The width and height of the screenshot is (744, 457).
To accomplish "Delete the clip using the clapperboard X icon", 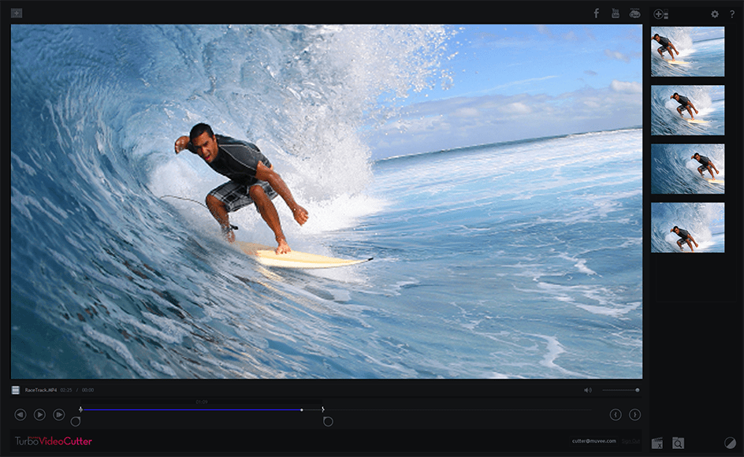I will tap(659, 443).
